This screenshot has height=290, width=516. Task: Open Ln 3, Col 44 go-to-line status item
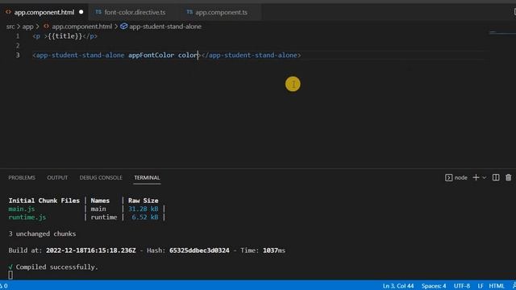click(x=397, y=286)
